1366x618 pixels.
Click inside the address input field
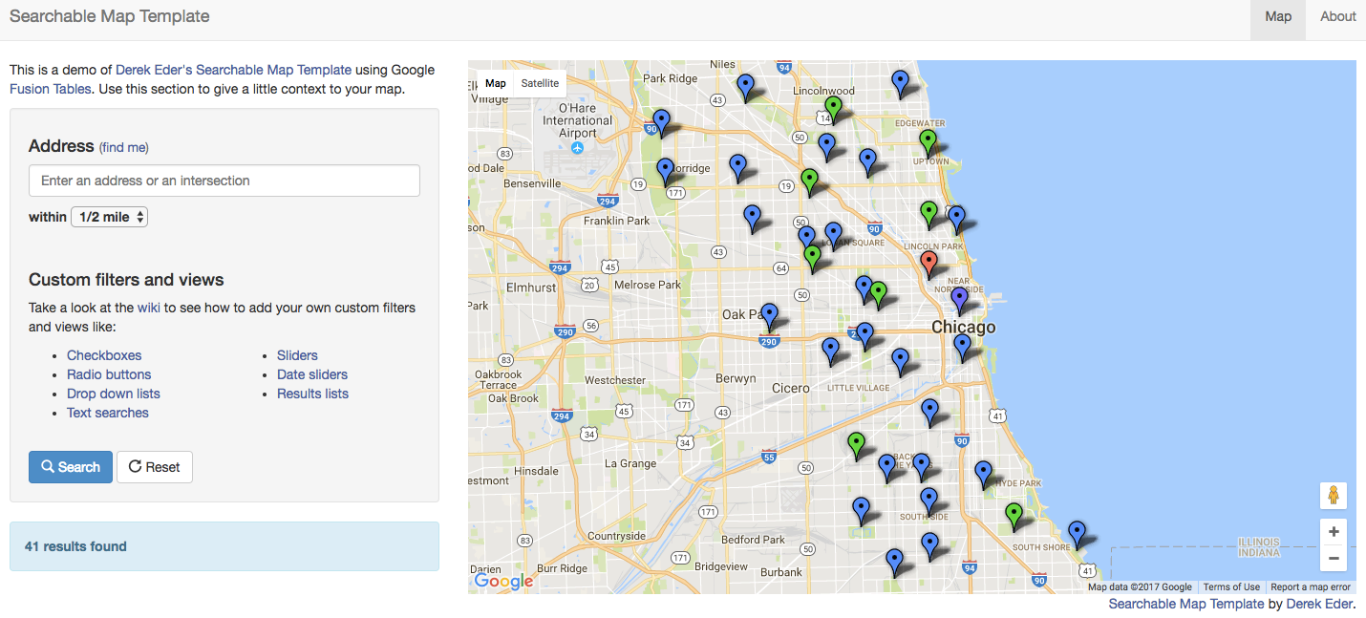[x=224, y=181]
